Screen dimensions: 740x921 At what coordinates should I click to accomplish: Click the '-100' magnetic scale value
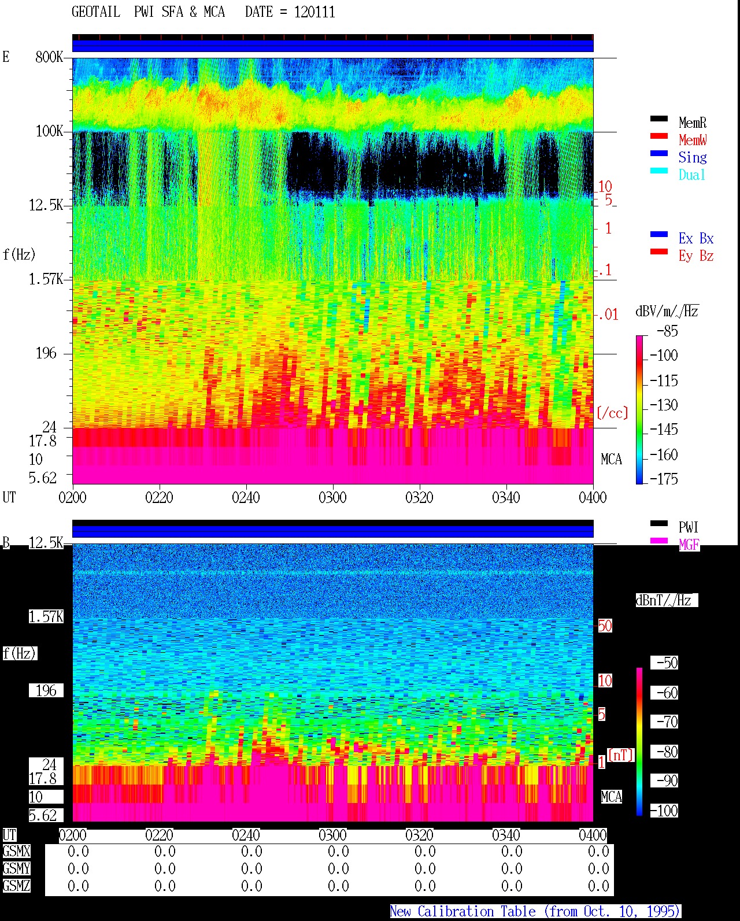(x=665, y=811)
